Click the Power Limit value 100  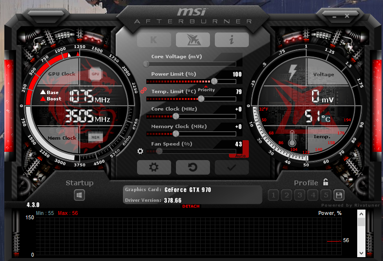point(237,74)
